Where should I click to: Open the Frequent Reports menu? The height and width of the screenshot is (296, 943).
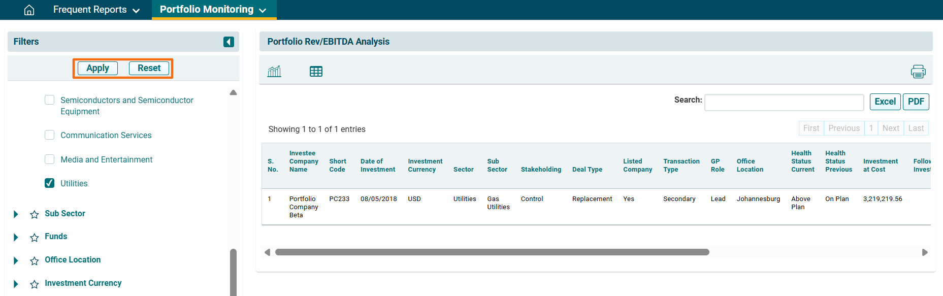coord(96,10)
